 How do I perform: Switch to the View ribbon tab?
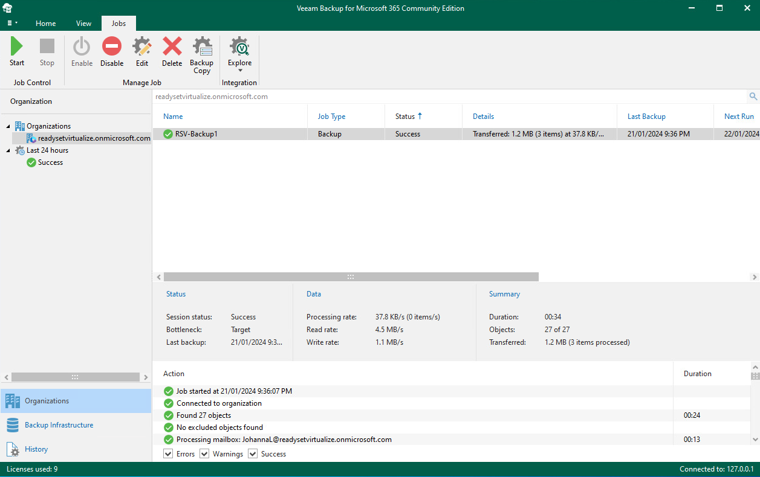coord(84,24)
